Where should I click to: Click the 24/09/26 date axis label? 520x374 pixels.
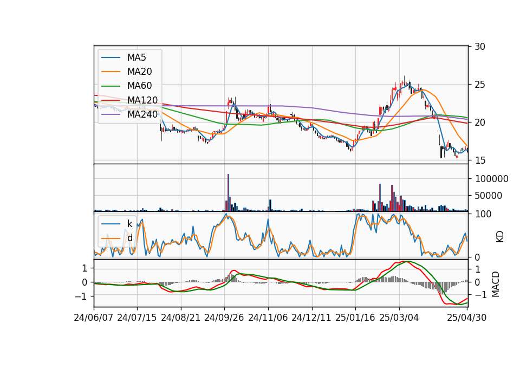click(224, 318)
